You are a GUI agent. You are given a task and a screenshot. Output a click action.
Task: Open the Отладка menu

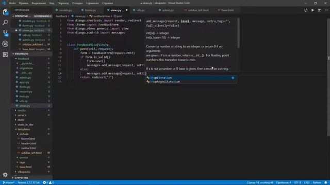click(x=77, y=3)
